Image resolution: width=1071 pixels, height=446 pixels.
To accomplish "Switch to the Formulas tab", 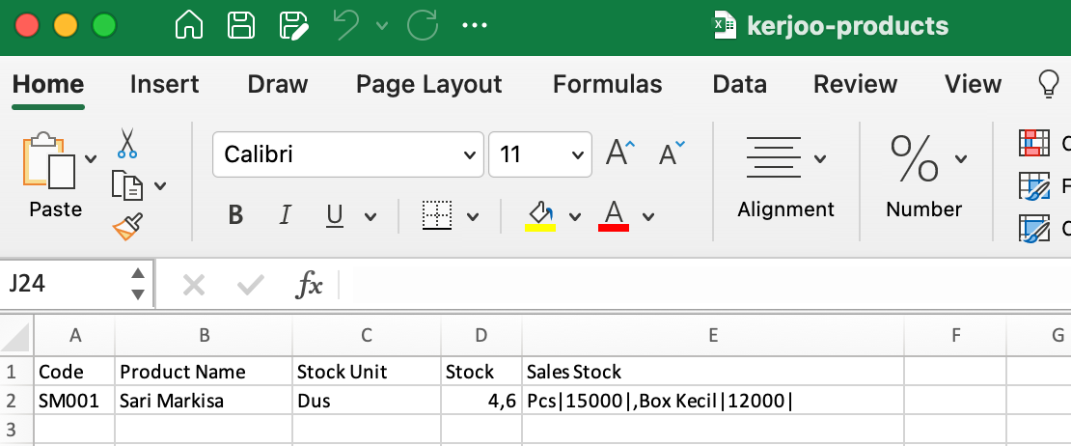I will coord(607,85).
